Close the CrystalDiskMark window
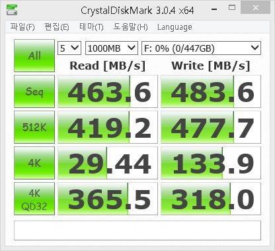The width and height of the screenshot is (275, 251). pyautogui.click(x=256, y=8)
